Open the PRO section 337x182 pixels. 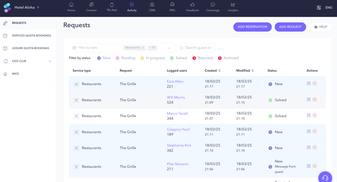click(172, 7)
